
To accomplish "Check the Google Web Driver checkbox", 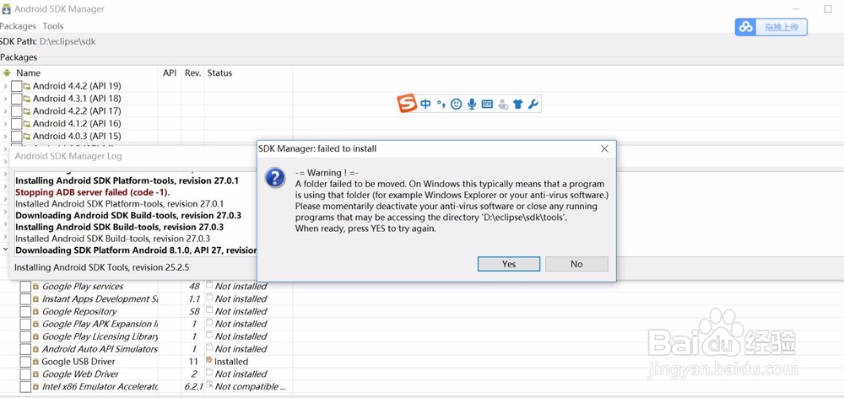I will [x=25, y=374].
